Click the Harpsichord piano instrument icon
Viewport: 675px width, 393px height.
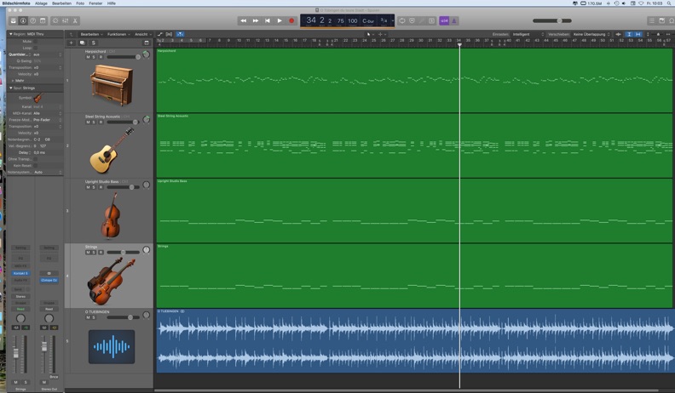point(111,85)
